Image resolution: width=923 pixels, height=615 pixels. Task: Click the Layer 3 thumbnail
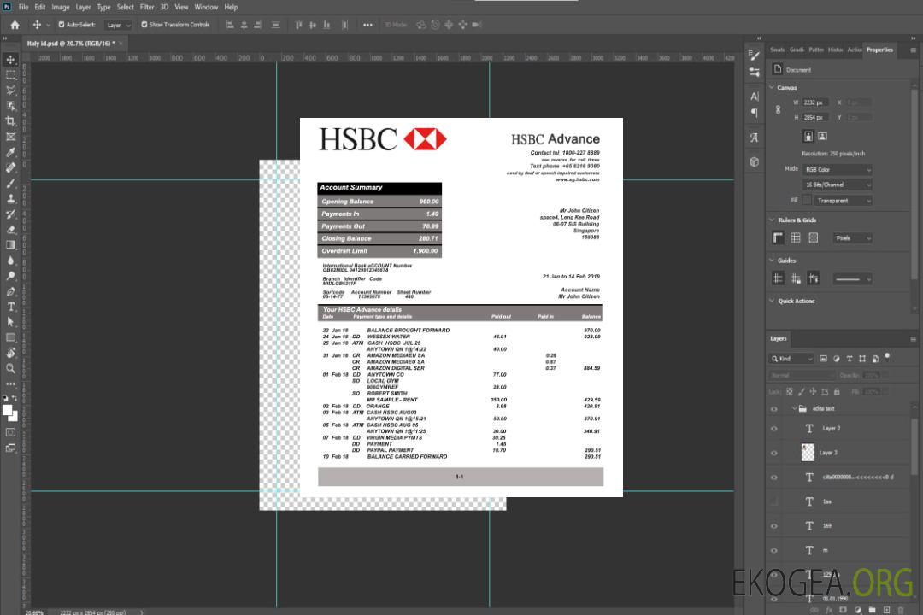[x=808, y=453]
